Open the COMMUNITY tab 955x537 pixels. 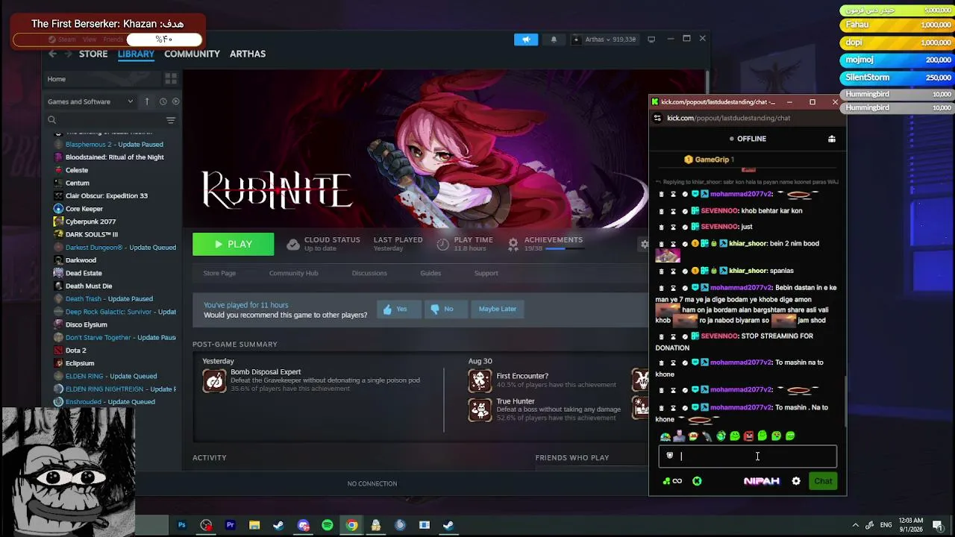(192, 54)
